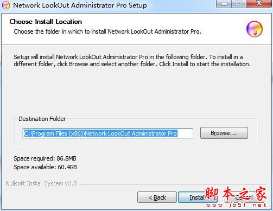Open the Browse folder dialog
The image size is (273, 211).
(224, 133)
